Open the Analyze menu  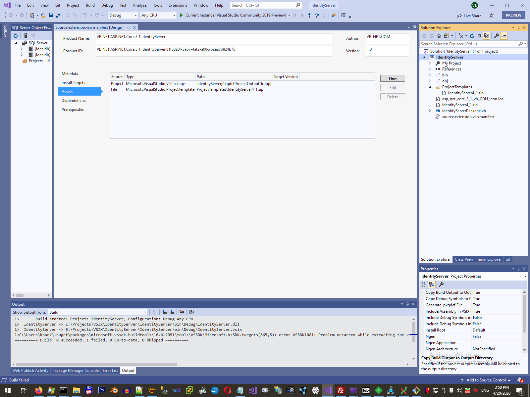[139, 5]
